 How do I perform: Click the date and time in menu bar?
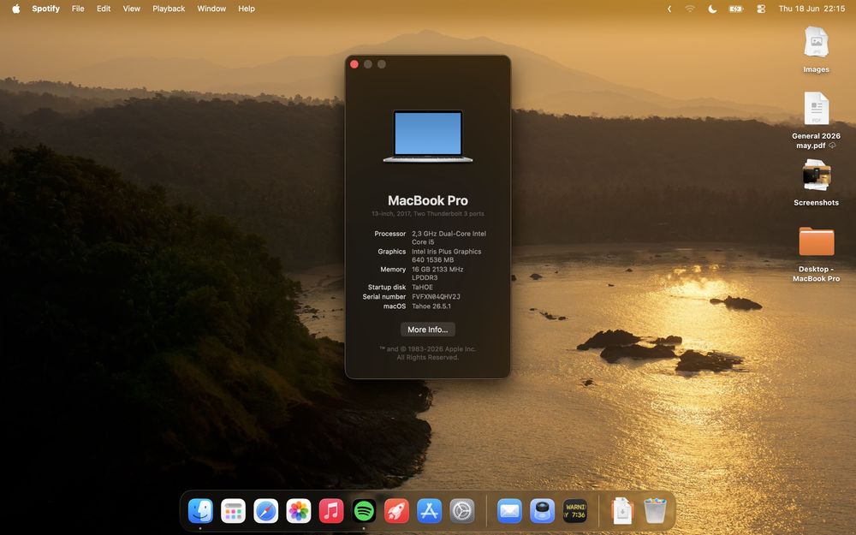tap(811, 9)
